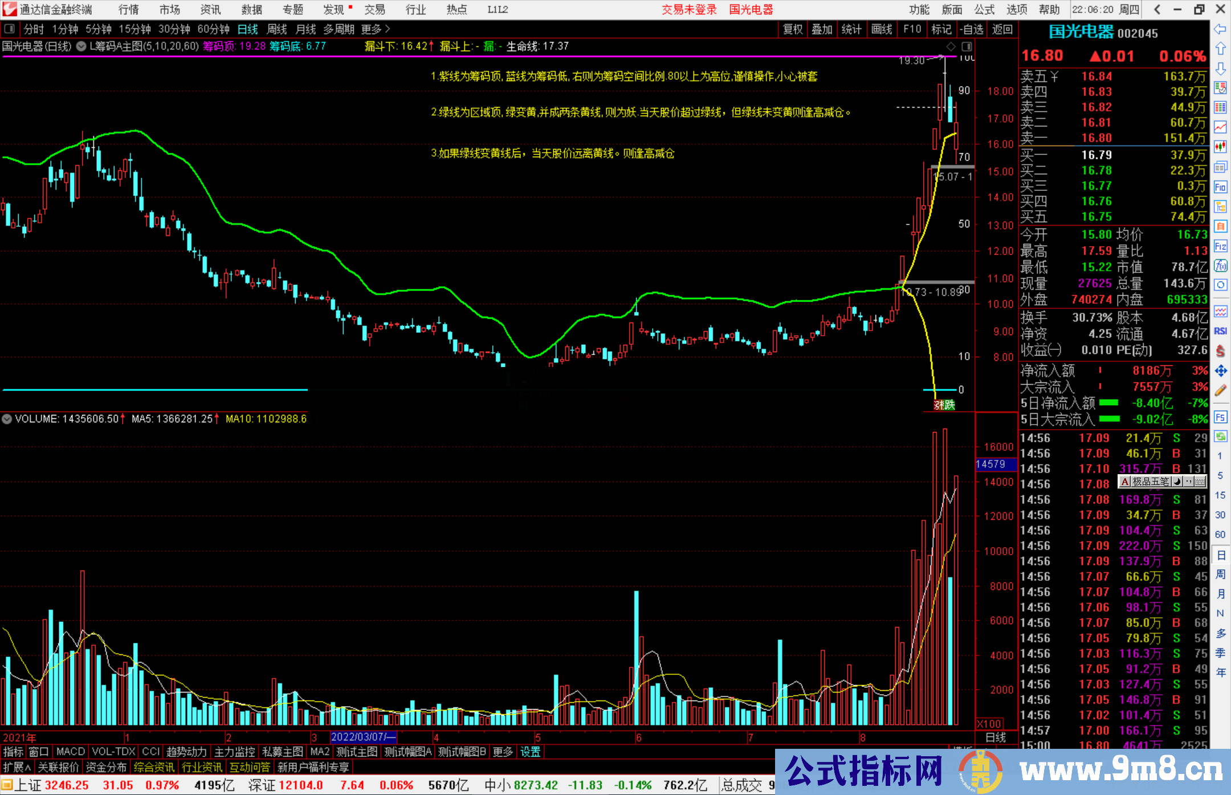Click the 交易未登录 login link

point(689,10)
